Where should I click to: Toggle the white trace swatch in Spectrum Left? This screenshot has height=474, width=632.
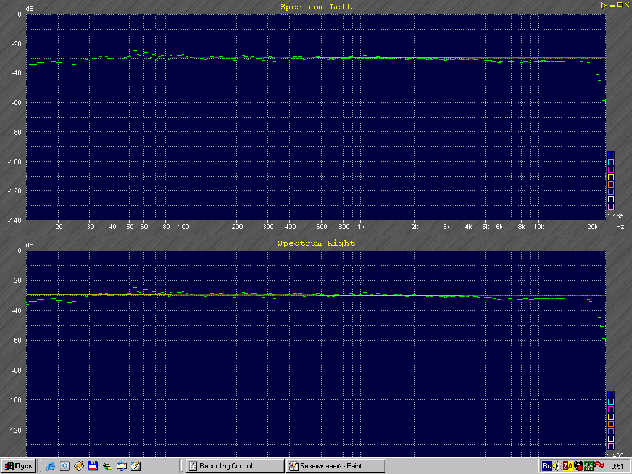(611, 199)
